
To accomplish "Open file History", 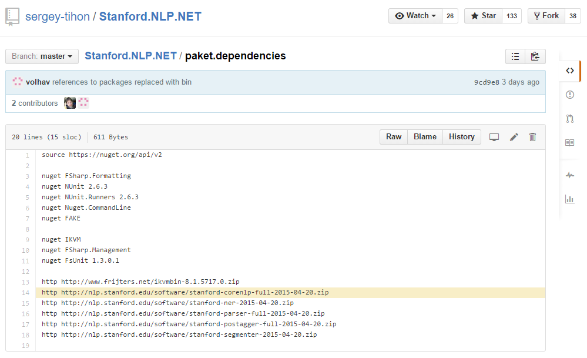I will point(462,137).
